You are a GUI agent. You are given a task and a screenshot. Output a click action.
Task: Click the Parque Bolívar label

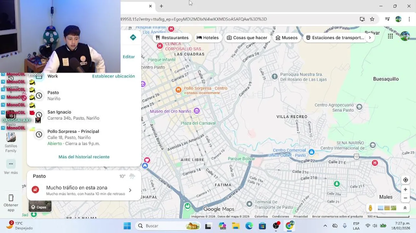pyautogui.click(x=241, y=159)
